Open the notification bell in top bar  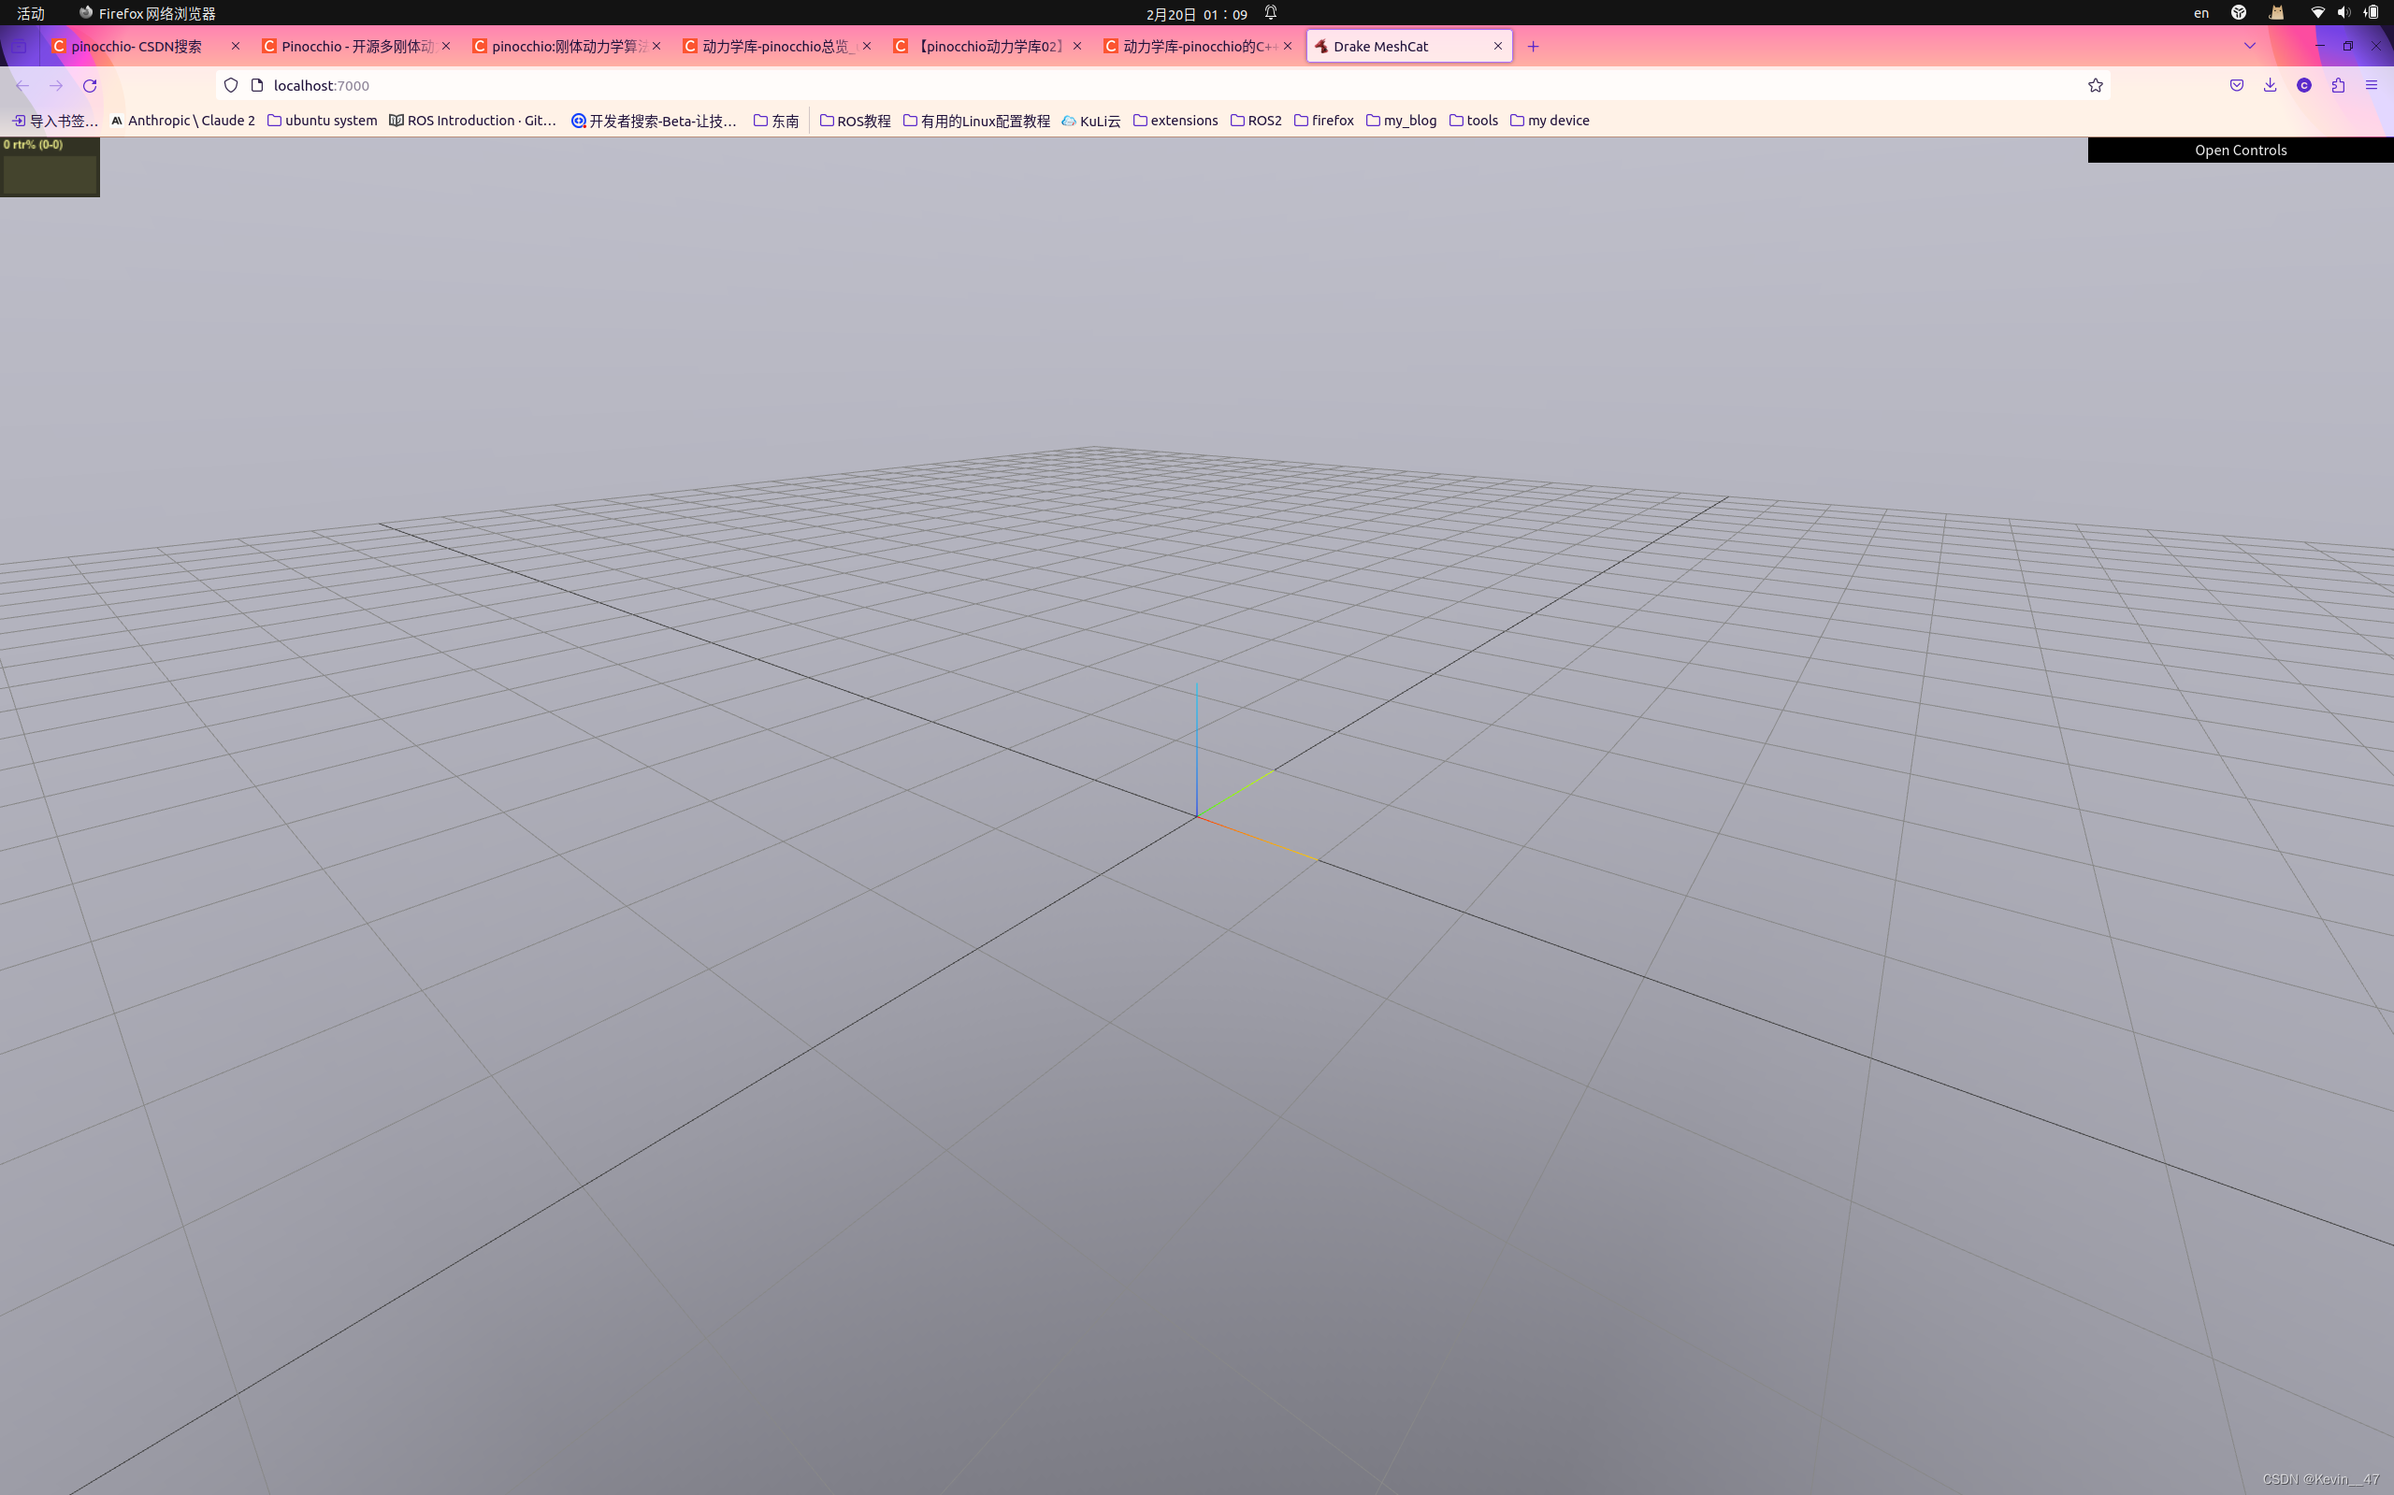point(1271,13)
